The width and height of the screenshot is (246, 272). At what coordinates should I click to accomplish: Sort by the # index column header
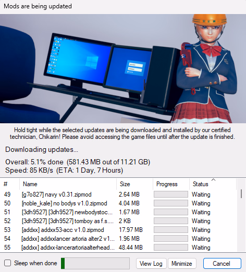(10, 184)
